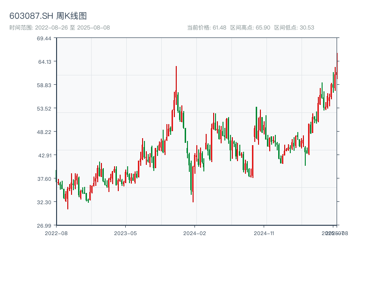Click the y-axis label 53.52
374x281 pixels.
(44, 109)
